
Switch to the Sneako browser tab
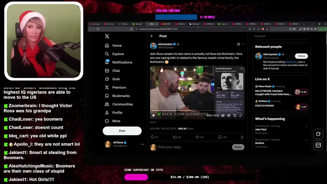click(223, 24)
